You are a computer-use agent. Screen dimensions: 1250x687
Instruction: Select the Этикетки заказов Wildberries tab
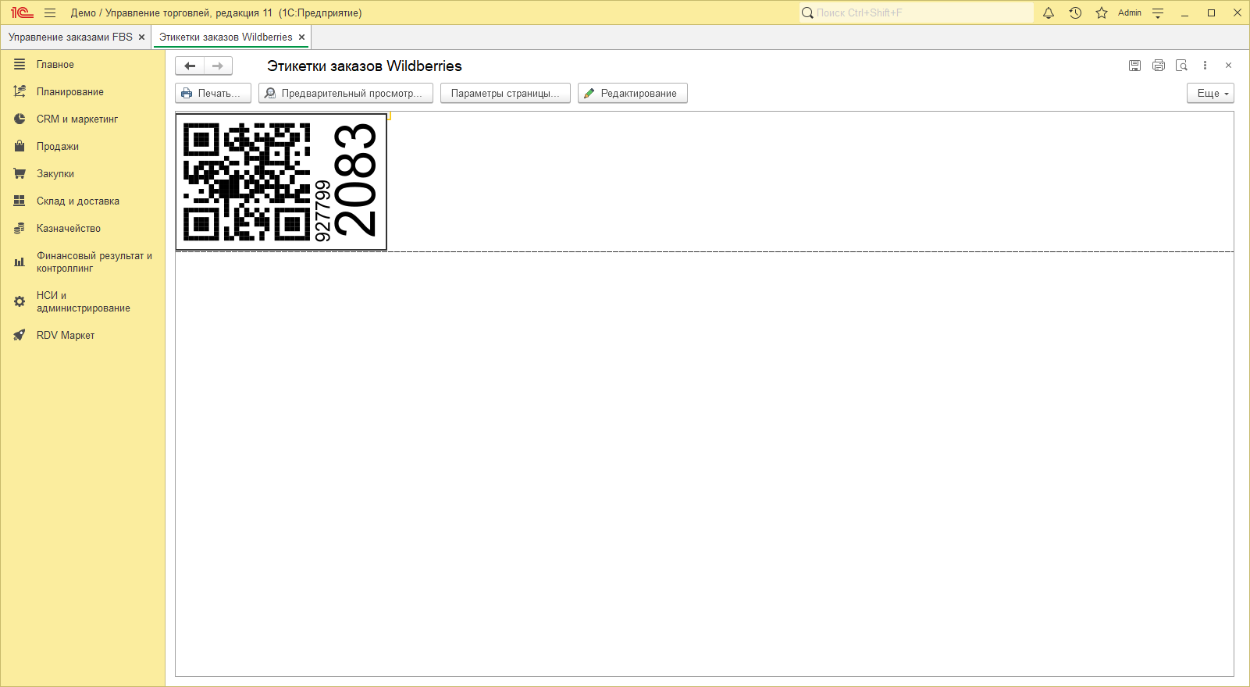[x=226, y=37]
